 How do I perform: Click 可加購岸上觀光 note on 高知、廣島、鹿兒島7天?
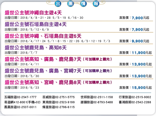[x=97, y=59]
